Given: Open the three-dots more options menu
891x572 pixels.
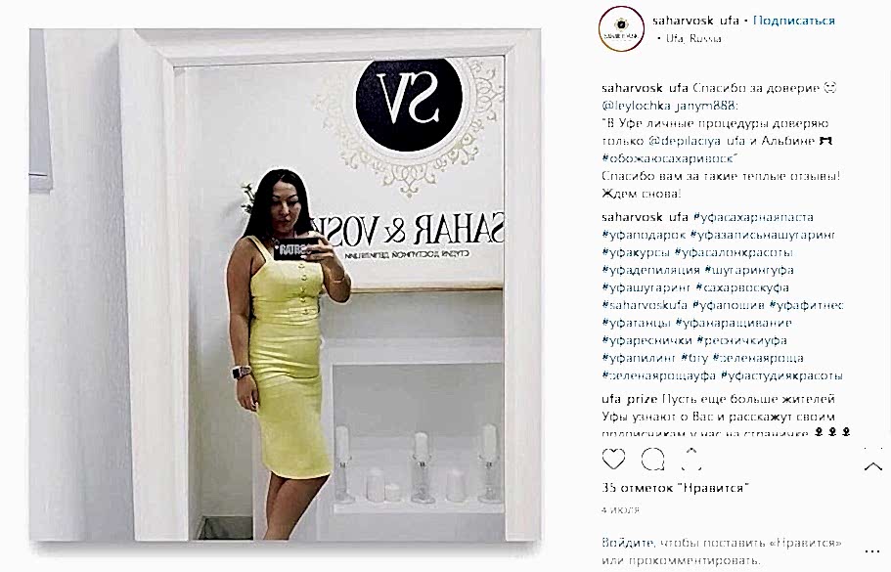Looking at the screenshot, I should 872,551.
